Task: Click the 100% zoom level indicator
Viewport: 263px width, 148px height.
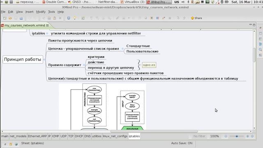Action: 215,136
